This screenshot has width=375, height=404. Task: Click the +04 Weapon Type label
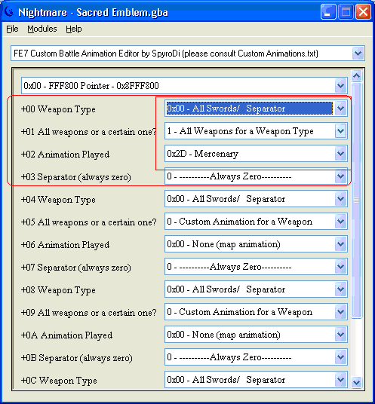[58, 200]
